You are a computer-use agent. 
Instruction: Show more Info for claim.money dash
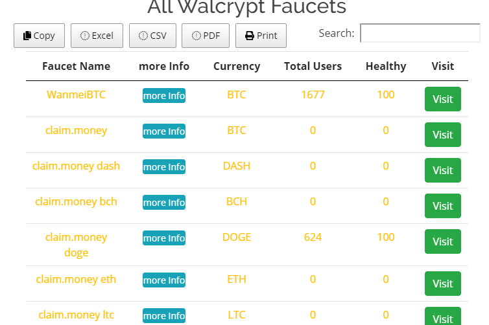pos(164,167)
